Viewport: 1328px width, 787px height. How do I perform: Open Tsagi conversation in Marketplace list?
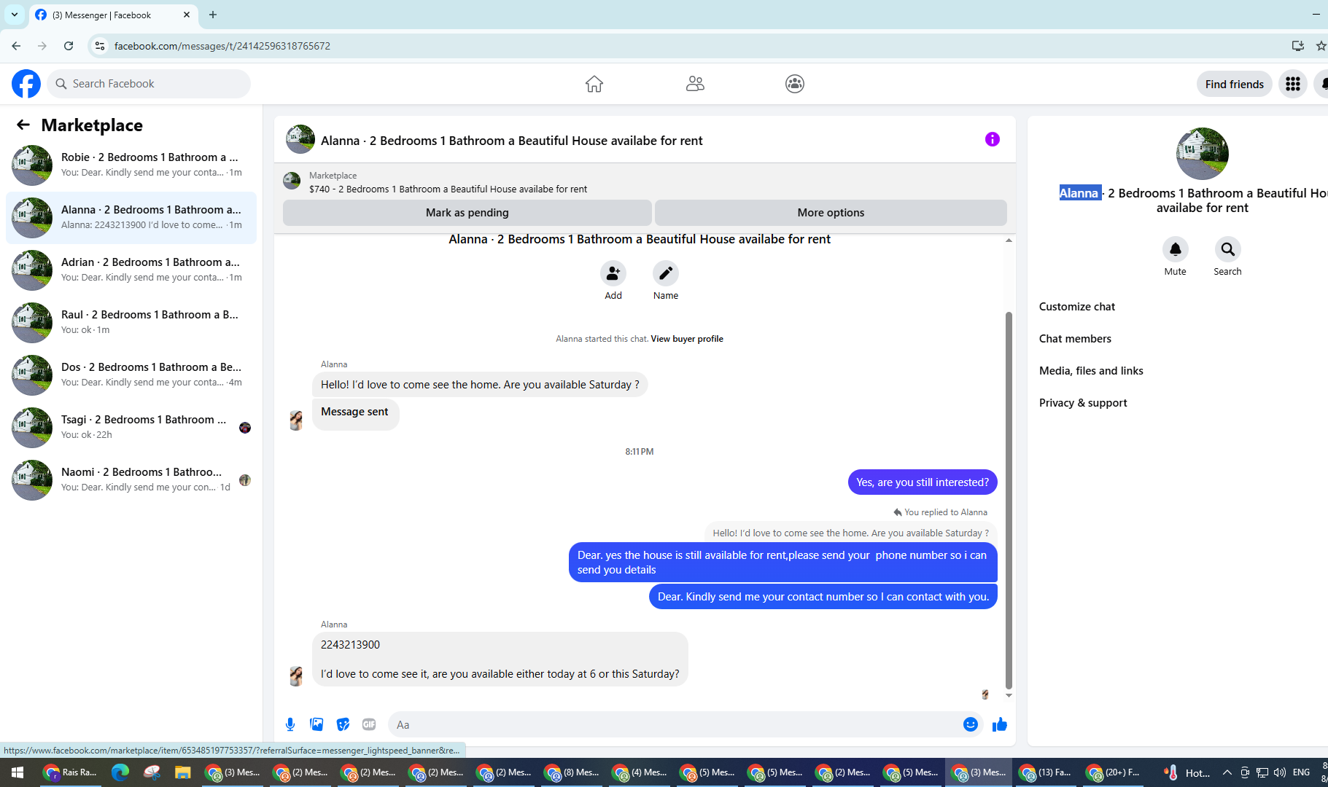coord(131,428)
